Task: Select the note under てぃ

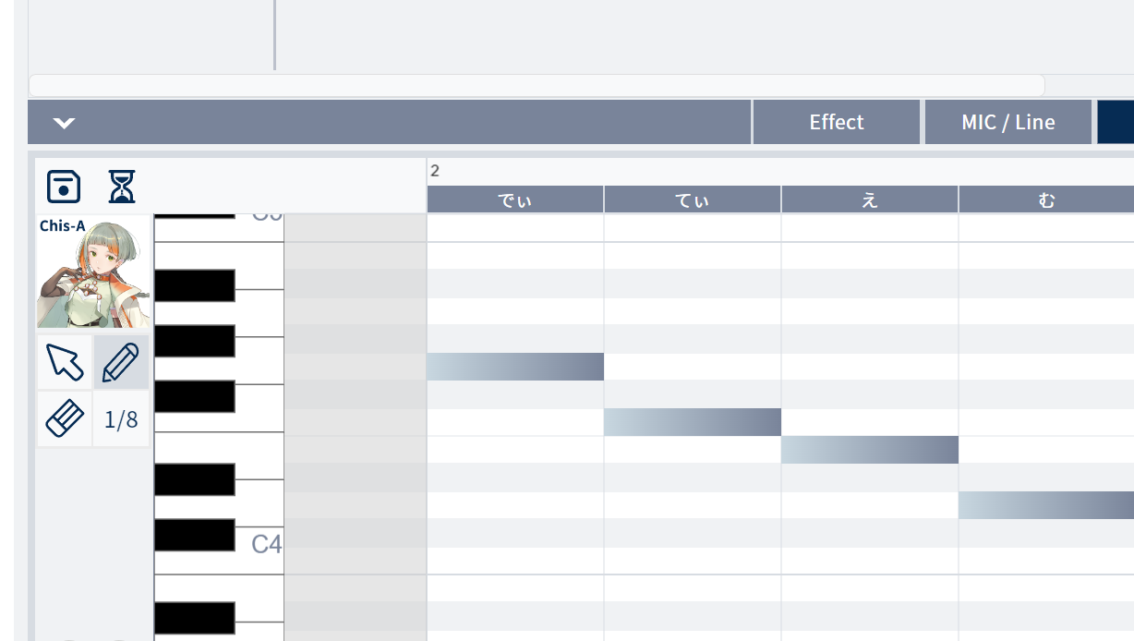Action: pos(693,422)
